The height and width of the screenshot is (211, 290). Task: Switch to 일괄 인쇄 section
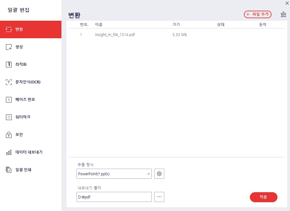click(x=23, y=170)
